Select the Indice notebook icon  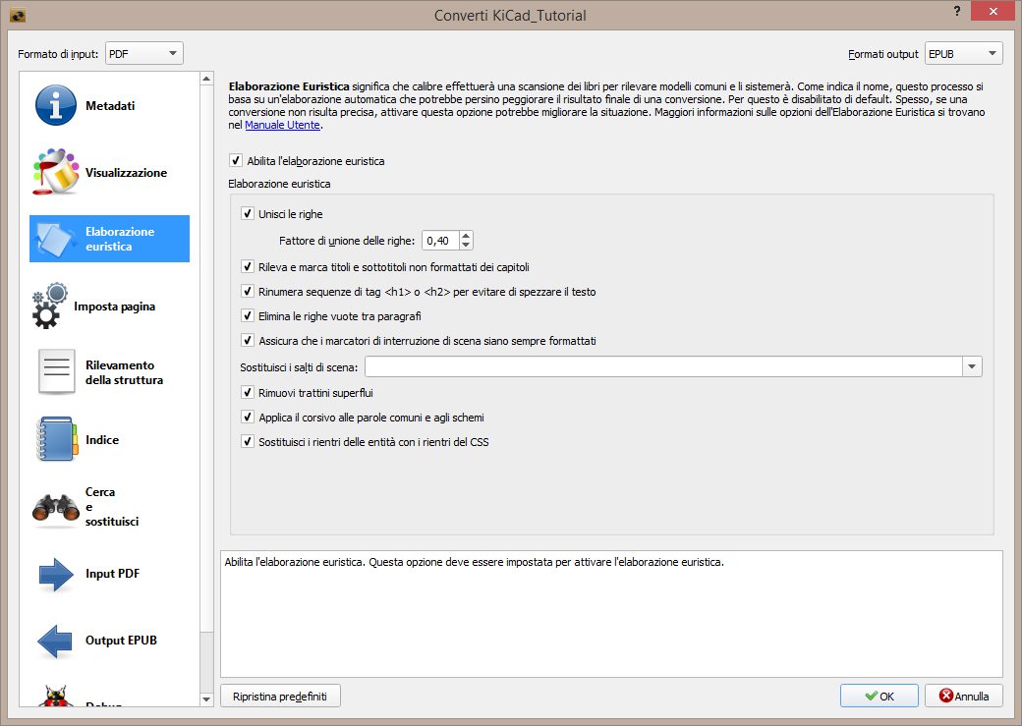(x=56, y=439)
